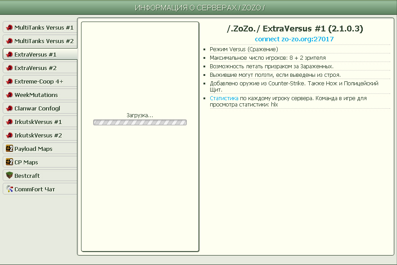This screenshot has height=265, width=397.
Task: Open the Clanwar Confogl tab
Action: pos(37,108)
